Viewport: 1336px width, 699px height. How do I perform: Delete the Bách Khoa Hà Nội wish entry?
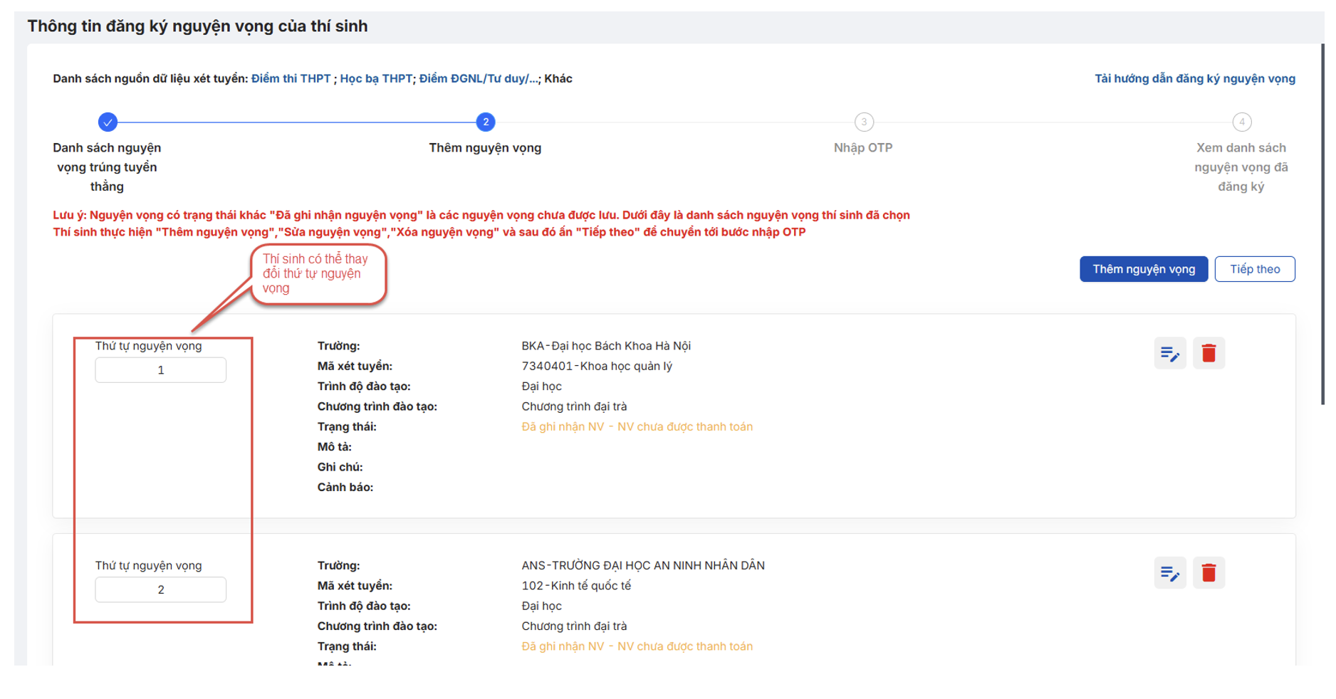point(1209,353)
